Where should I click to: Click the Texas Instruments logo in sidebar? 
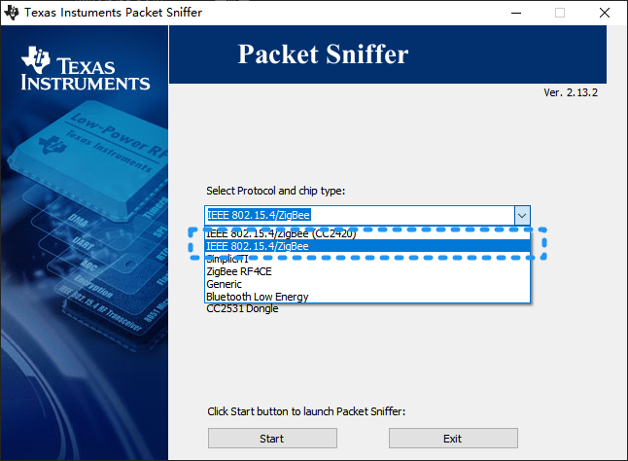coord(86,68)
